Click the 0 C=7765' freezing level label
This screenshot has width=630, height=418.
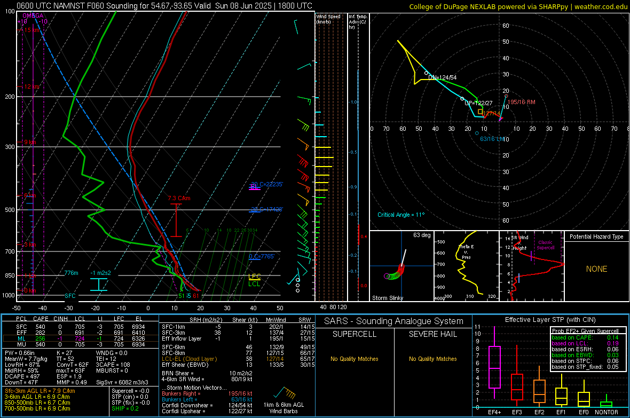point(262,256)
